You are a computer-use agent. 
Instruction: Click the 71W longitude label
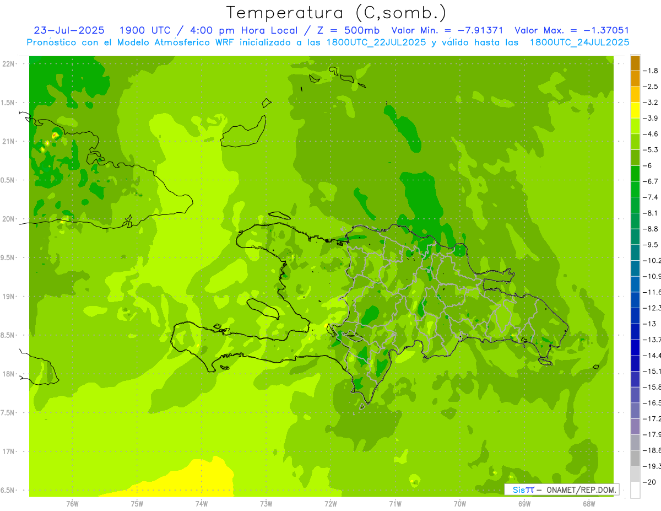395,503
